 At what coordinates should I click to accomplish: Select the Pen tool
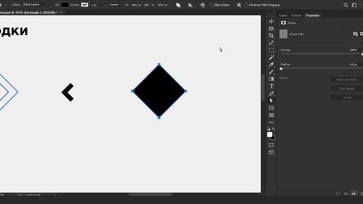[271, 93]
